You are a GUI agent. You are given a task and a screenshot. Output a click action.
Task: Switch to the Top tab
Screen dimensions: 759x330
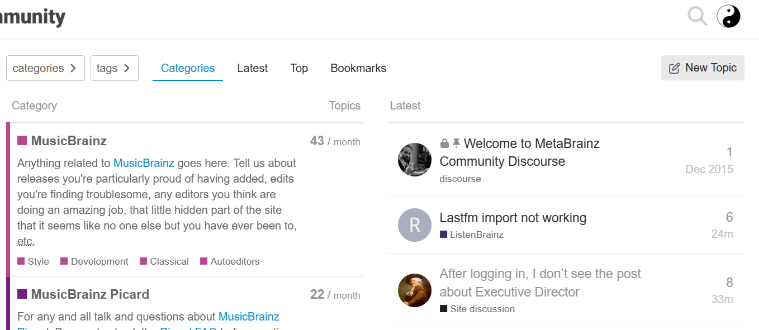299,68
